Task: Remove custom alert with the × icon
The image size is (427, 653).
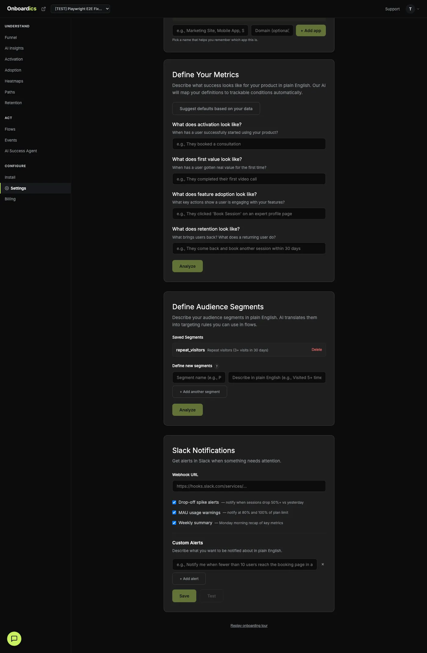Action: [x=323, y=564]
